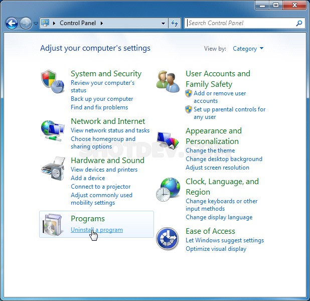
Task: Click Find and fix problems link
Action: pos(99,107)
